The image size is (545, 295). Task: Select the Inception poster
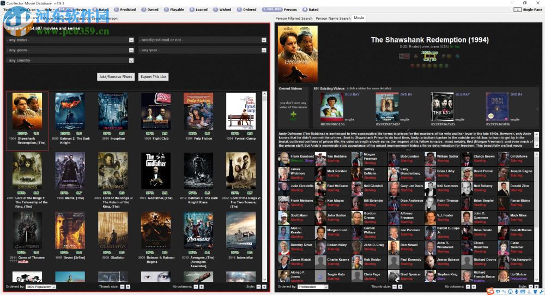113,111
